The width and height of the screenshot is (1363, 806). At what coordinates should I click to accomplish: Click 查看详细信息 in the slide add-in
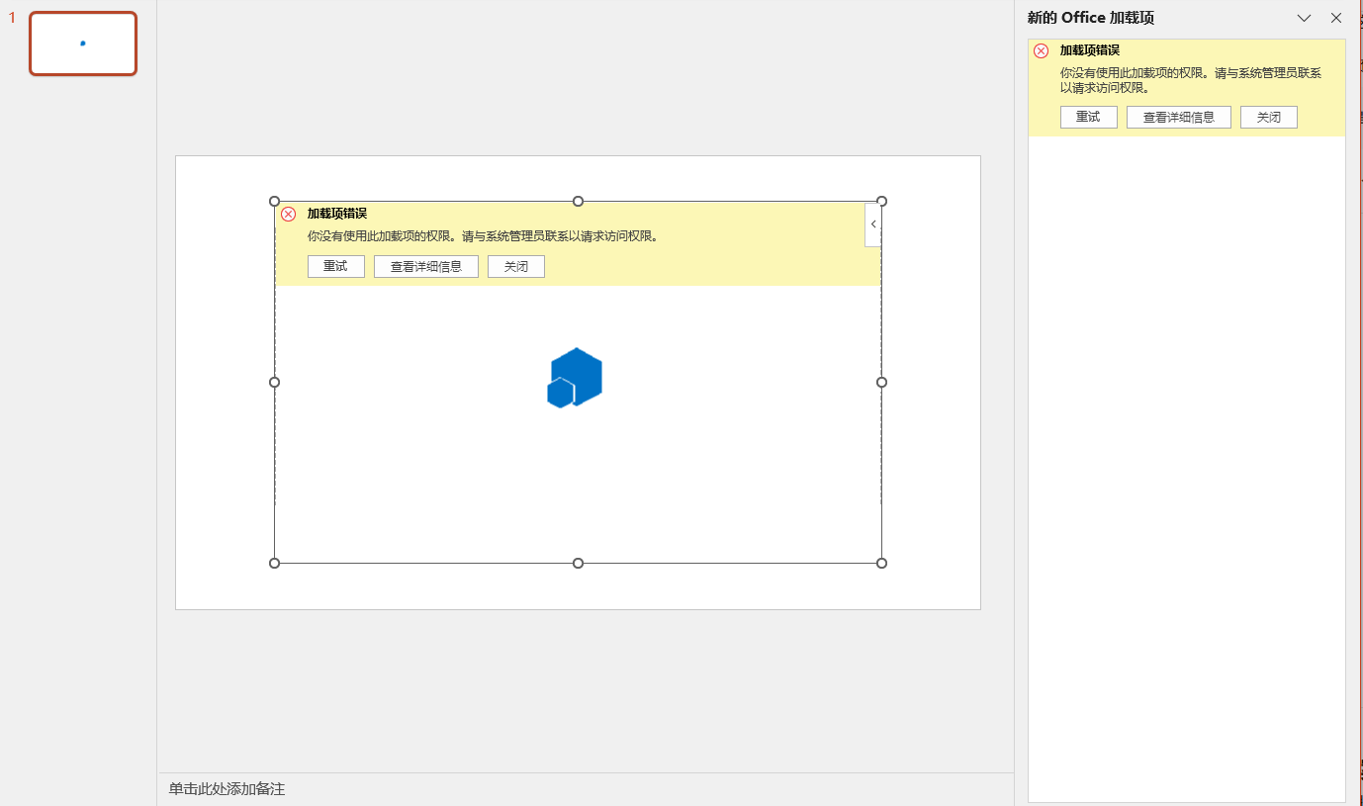pyautogui.click(x=426, y=267)
